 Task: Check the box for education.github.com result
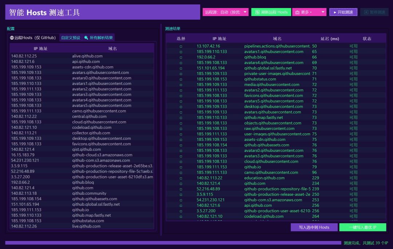tap(181, 178)
